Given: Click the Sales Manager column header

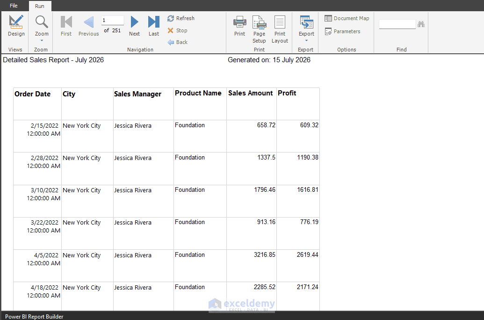Looking at the screenshot, I should tap(144, 104).
